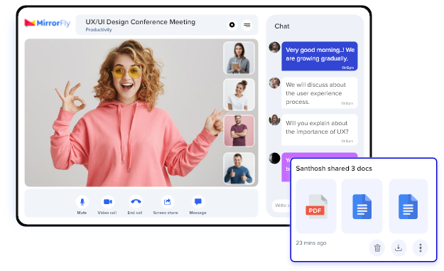Open the shared PDF document
This screenshot has height=271, width=444.
point(316,206)
